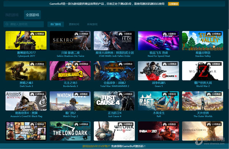Select the 所有游戏 filter
Screen dimensions: 229x149
click(92, 24)
